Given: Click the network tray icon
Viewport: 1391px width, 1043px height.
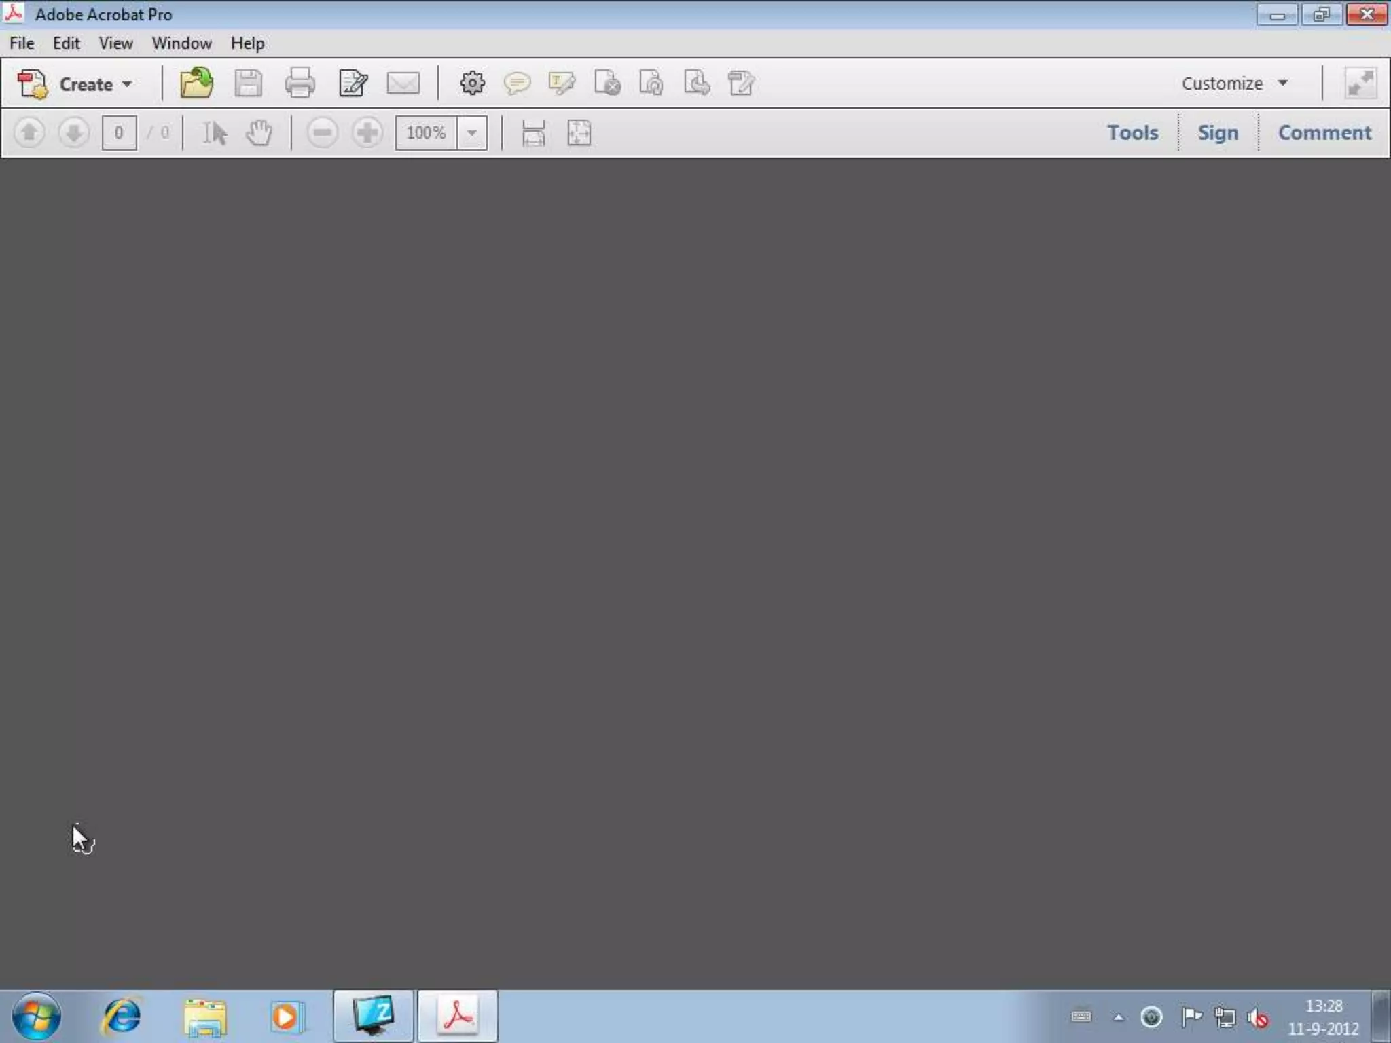Looking at the screenshot, I should click(1225, 1017).
